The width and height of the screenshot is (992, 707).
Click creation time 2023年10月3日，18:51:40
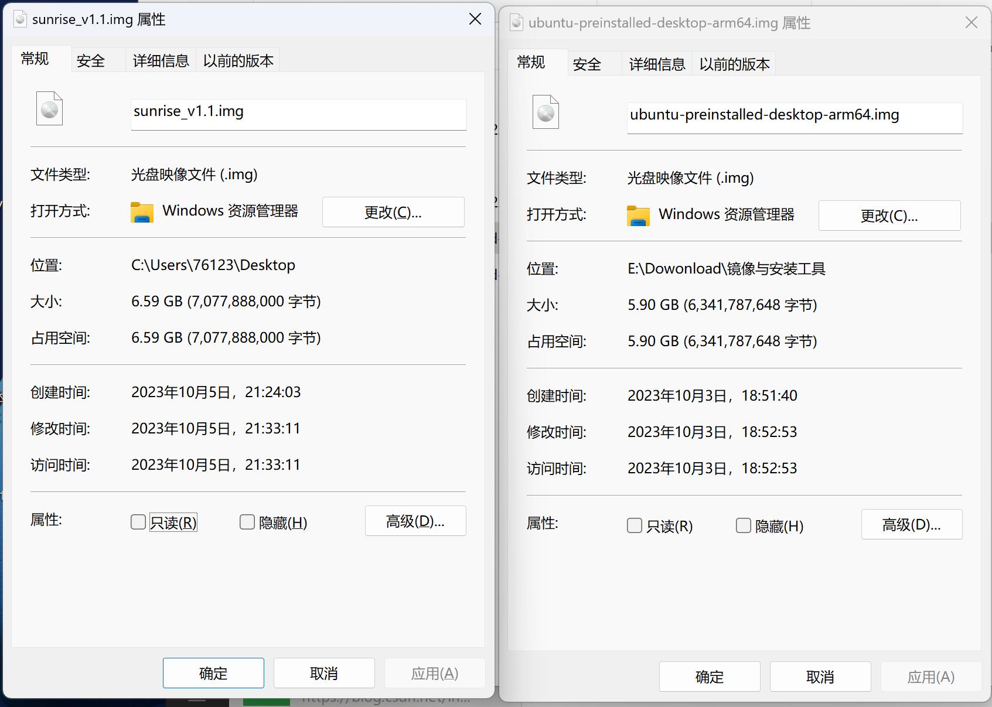713,395
